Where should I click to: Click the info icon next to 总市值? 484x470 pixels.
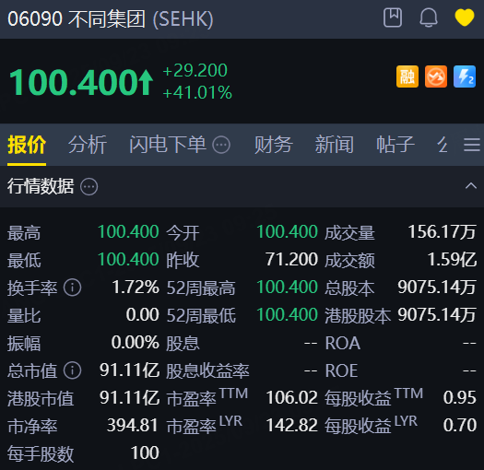click(72, 370)
